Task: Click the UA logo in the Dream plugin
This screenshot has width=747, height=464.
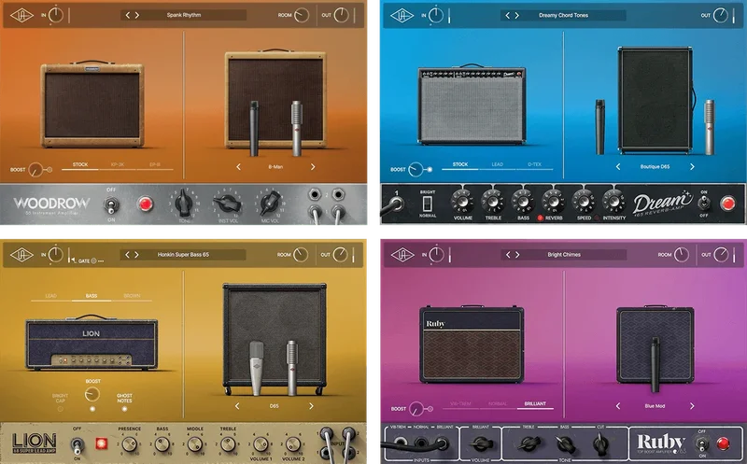Action: [402, 15]
